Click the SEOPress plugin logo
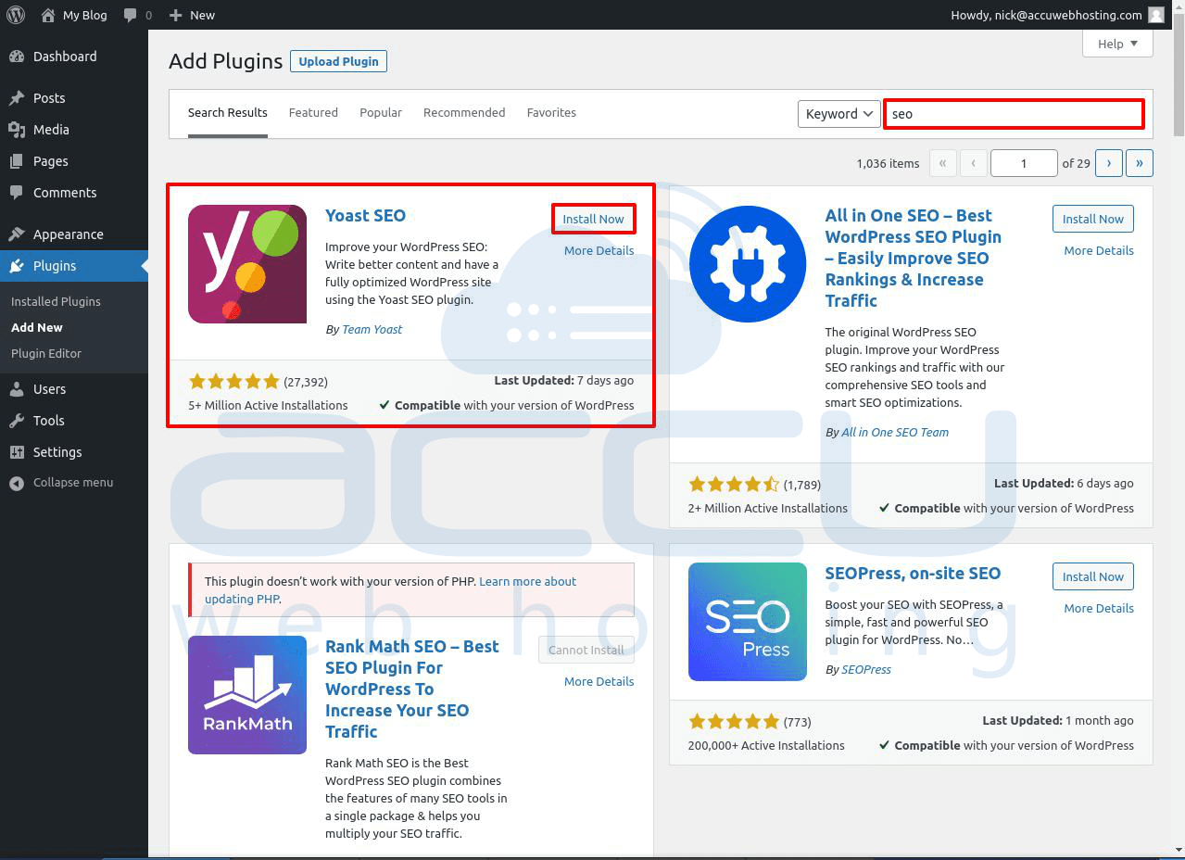 [748, 622]
